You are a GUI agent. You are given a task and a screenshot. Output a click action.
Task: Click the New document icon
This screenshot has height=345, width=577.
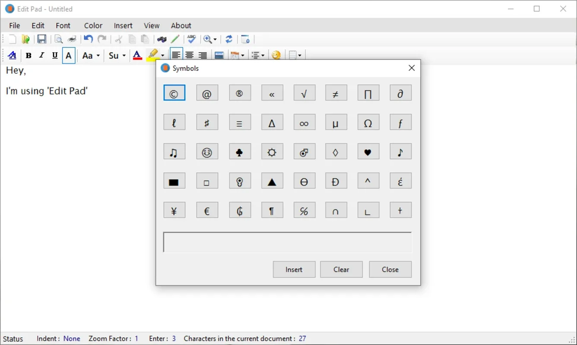coord(12,39)
